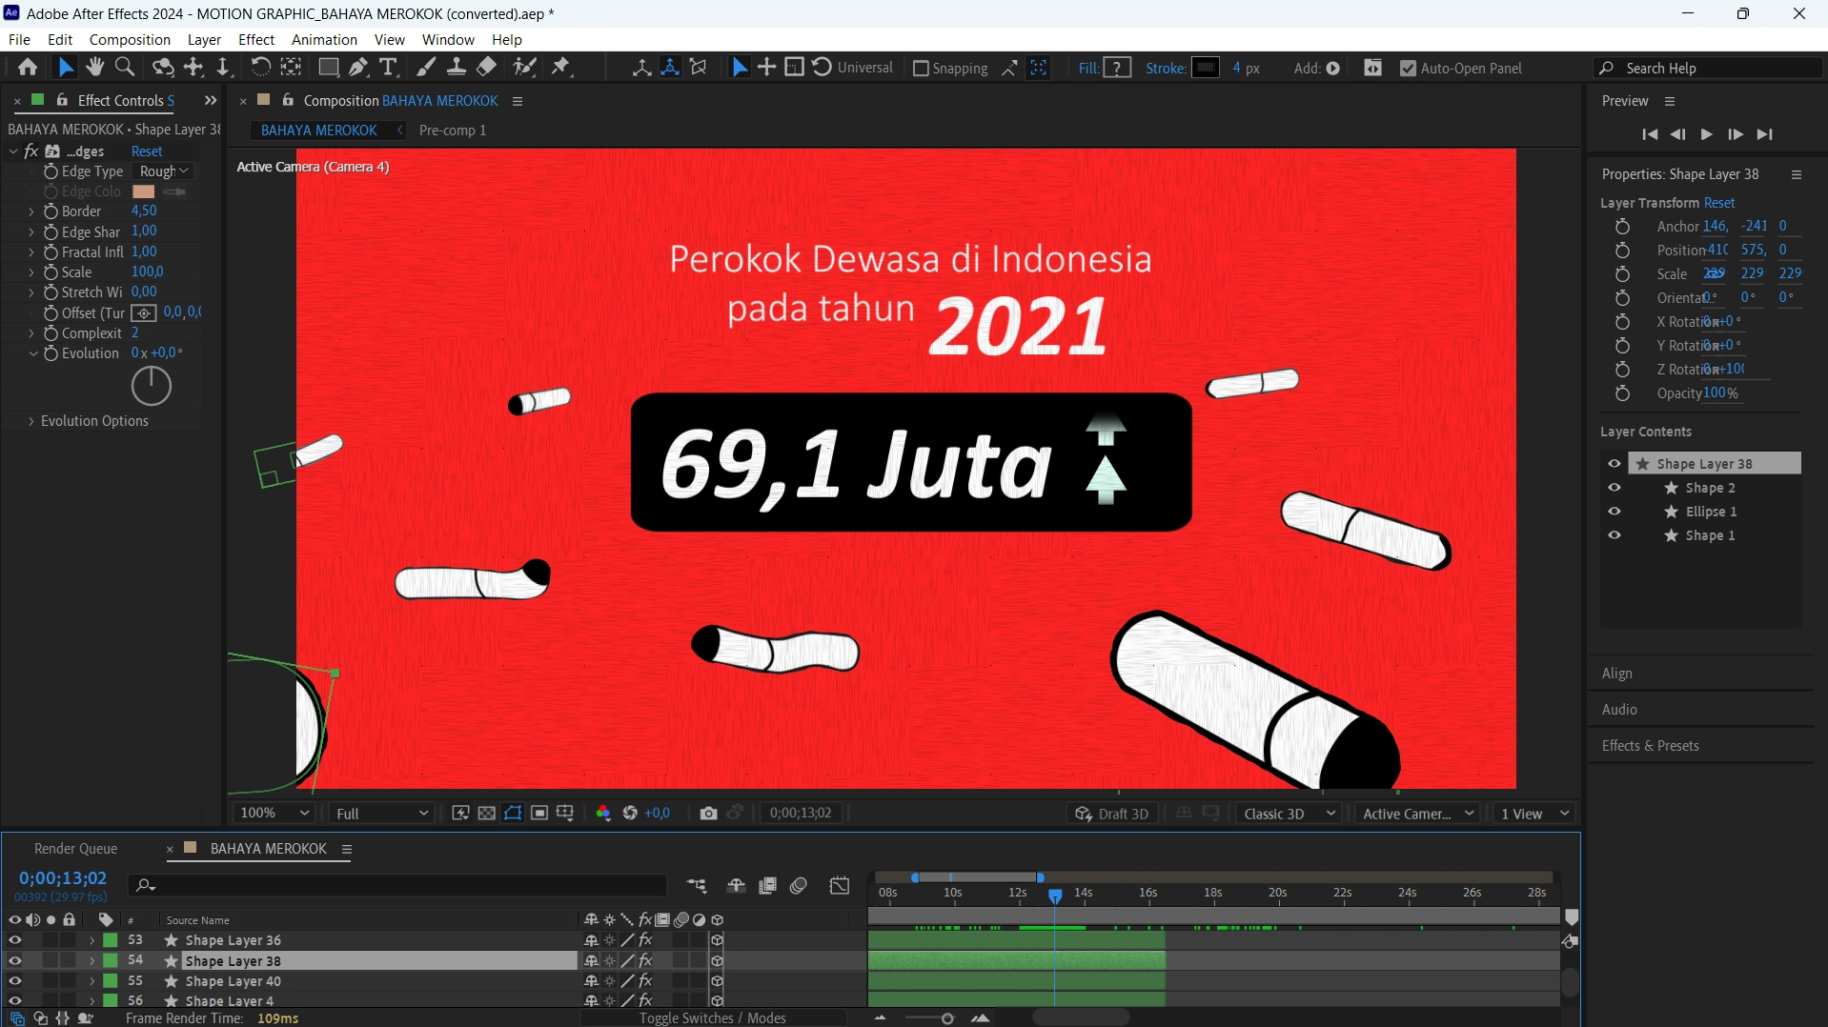The image size is (1828, 1027).
Task: Select the Pen tool
Action: [358, 68]
